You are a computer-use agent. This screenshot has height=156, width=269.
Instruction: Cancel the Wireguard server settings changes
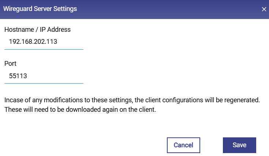click(183, 145)
